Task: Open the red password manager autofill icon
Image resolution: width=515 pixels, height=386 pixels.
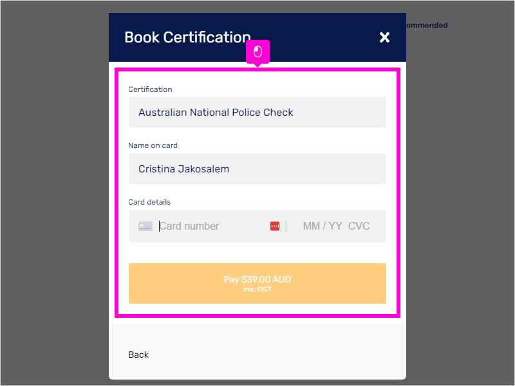Action: 275,226
